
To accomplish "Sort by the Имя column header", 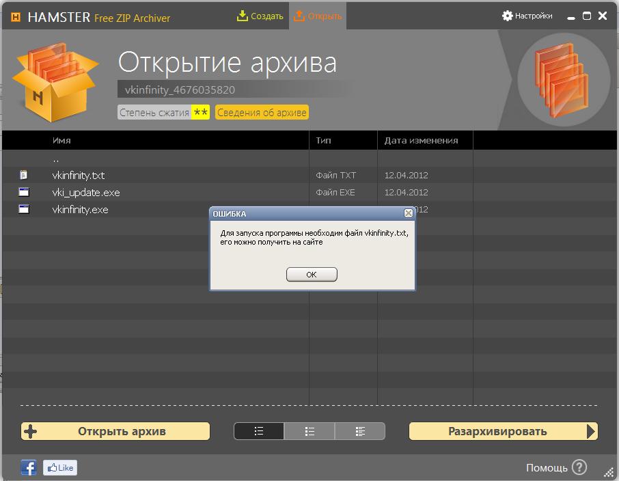I will [61, 141].
